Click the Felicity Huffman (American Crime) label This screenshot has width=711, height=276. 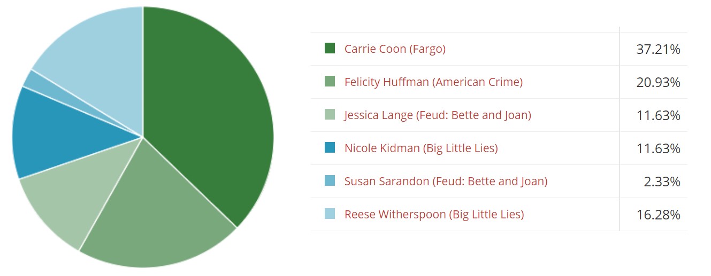(x=433, y=82)
